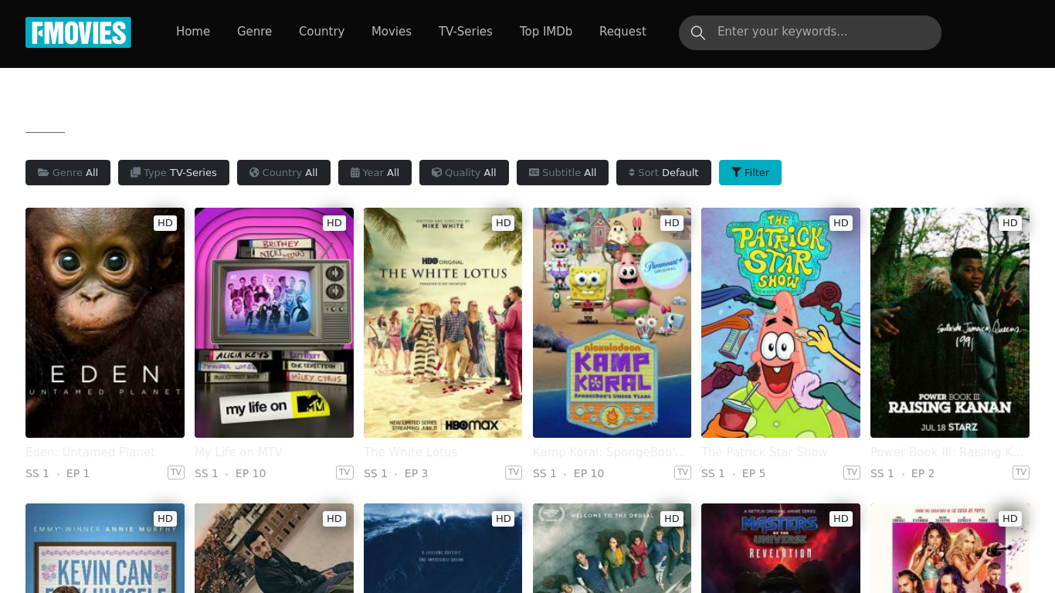This screenshot has height=593, width=1055.
Task: Open The Patrick Star Show poster
Action: 781,323
